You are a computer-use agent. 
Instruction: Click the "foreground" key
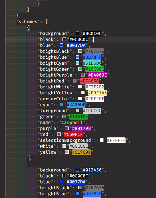point(53,111)
